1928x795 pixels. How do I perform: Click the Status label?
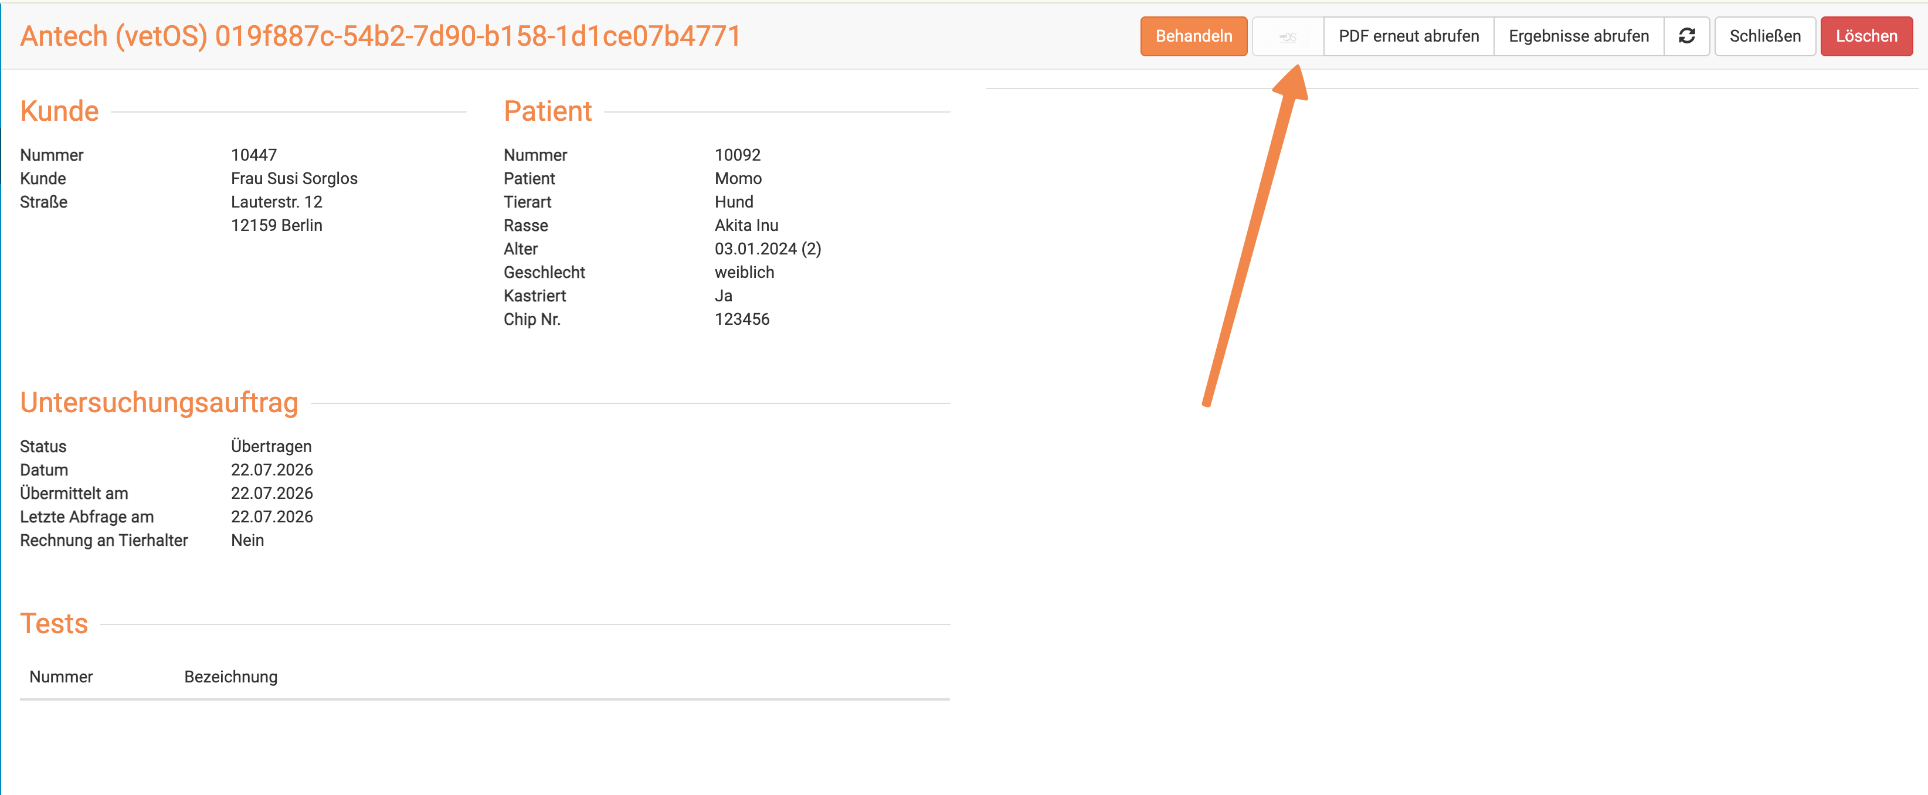pos(43,446)
